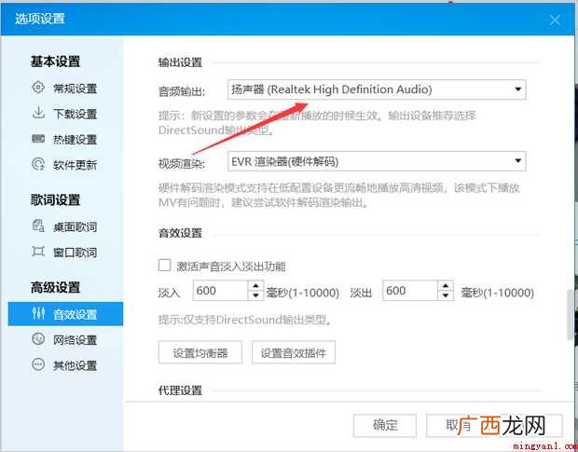Viewport: 578px width, 452px height.
Task: Click the 设置音效插件 button
Action: [294, 352]
